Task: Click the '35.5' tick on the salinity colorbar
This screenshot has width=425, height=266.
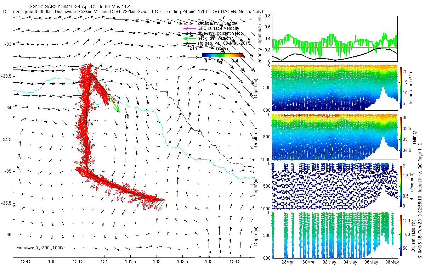Action: [x=407, y=129]
